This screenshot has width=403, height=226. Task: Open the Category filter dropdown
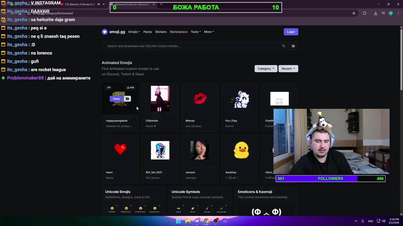[x=266, y=68]
